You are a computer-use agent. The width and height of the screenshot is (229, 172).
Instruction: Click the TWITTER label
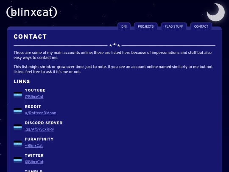tap(34, 155)
